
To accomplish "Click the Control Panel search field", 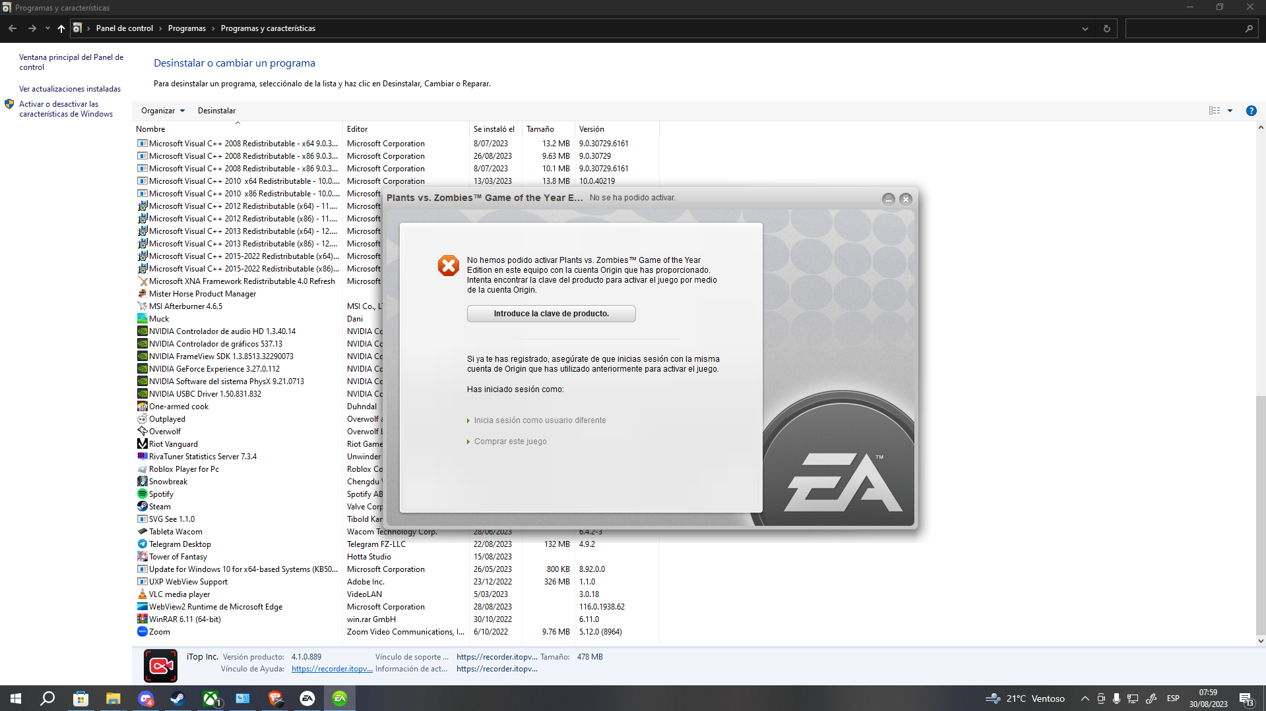I will [x=1190, y=28].
